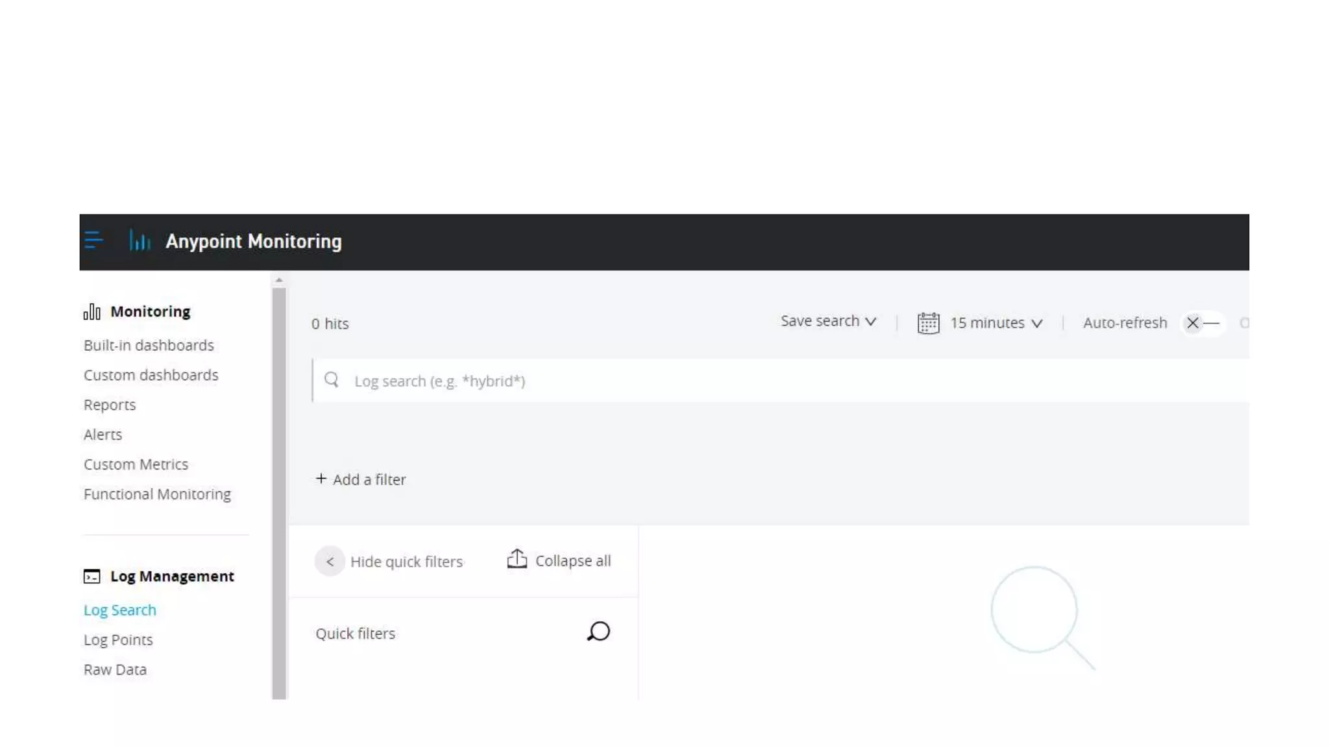
Task: Click Collapse all
Action: click(573, 561)
